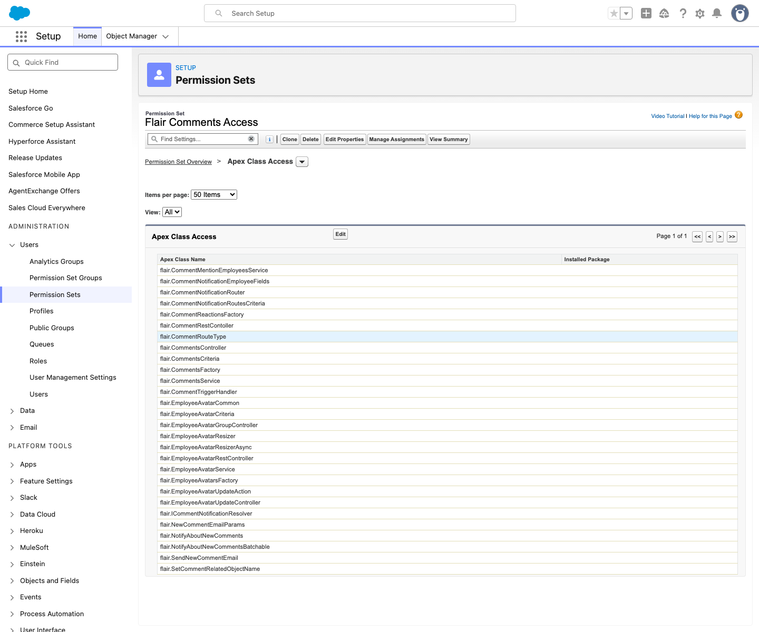Screen dimensions: 759x632
Task: Click the orange help icon for this page
Action: 738,115
